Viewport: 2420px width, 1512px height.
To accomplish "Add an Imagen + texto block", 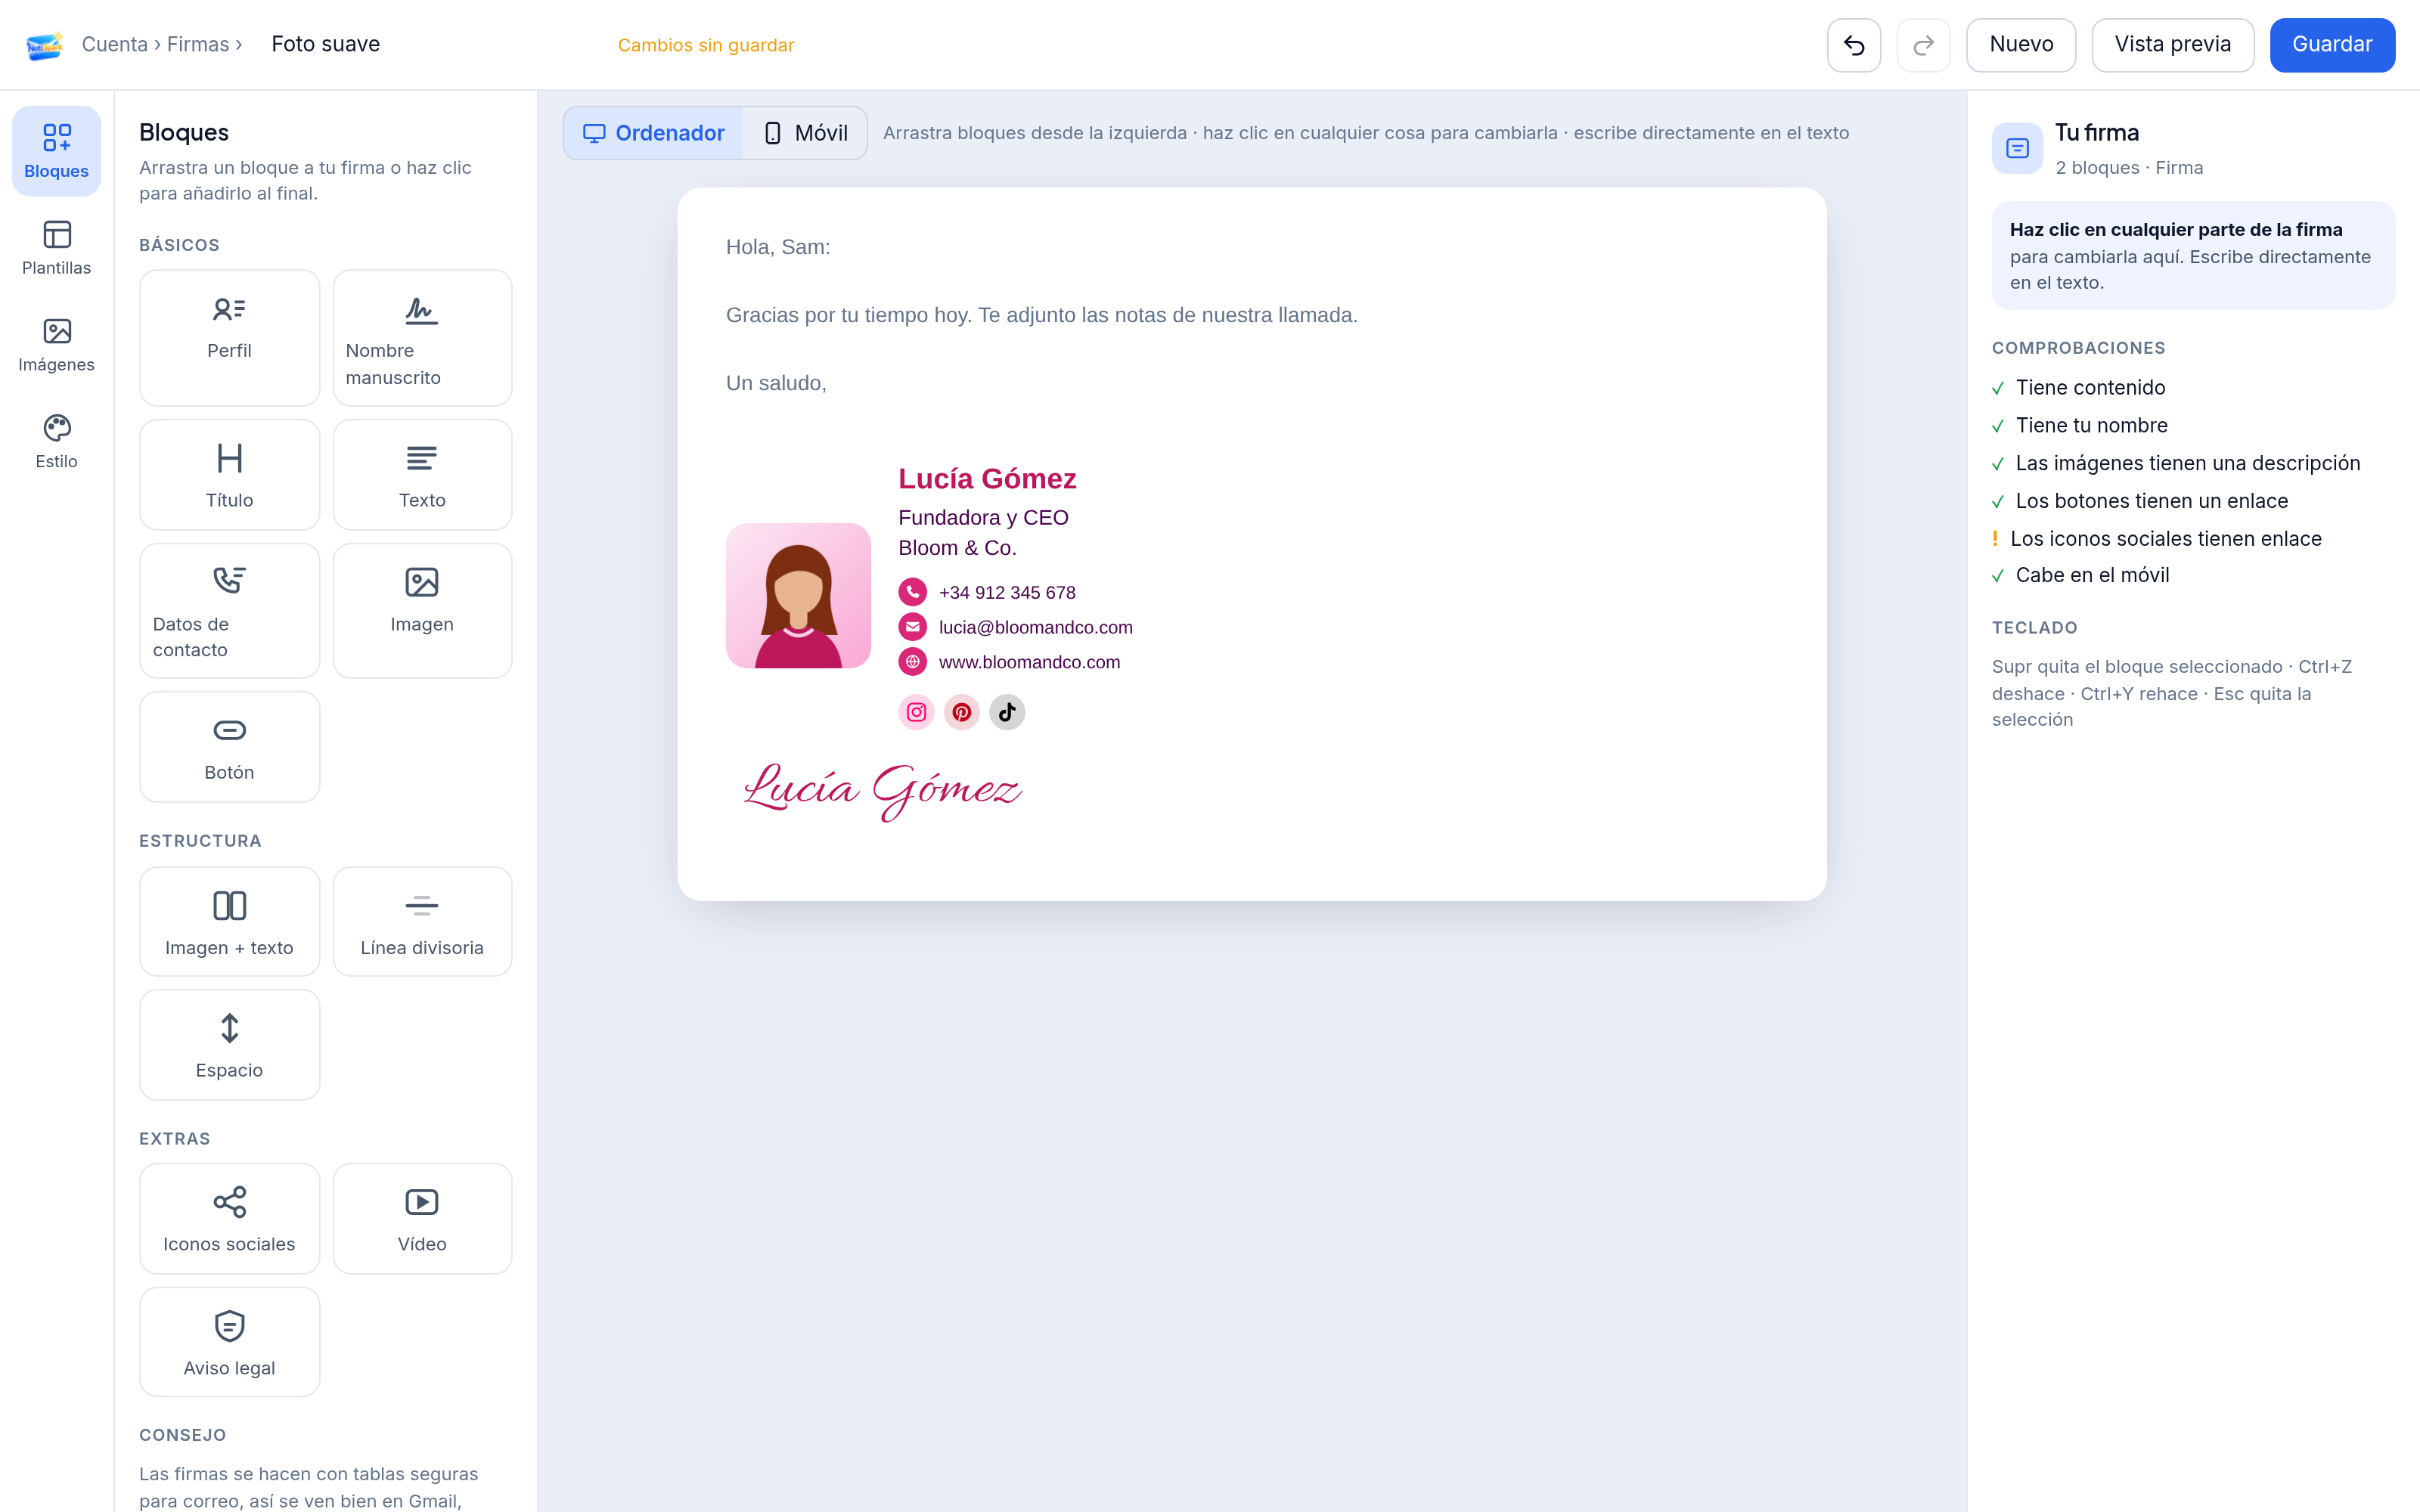I will click(229, 921).
